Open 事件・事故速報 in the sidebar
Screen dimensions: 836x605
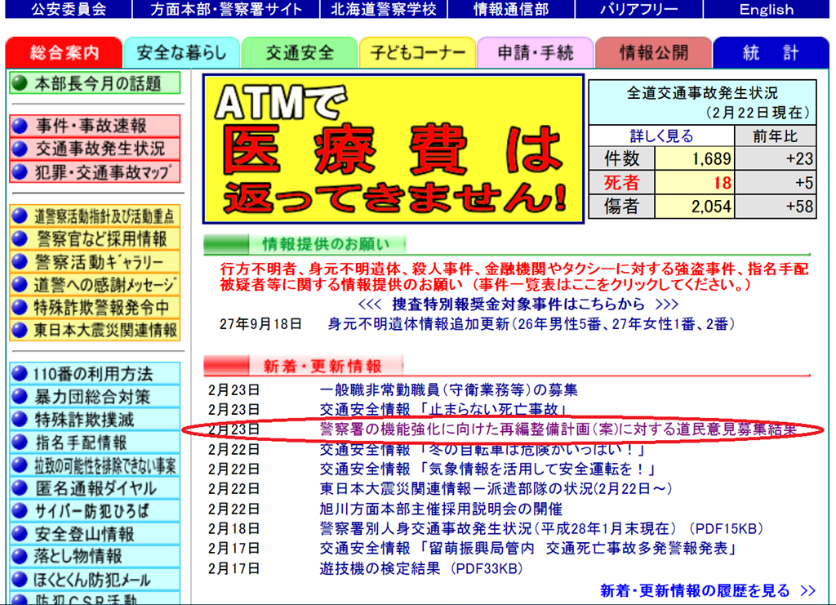point(95,126)
